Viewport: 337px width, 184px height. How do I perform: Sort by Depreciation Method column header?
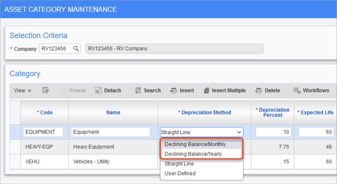tap(205, 112)
